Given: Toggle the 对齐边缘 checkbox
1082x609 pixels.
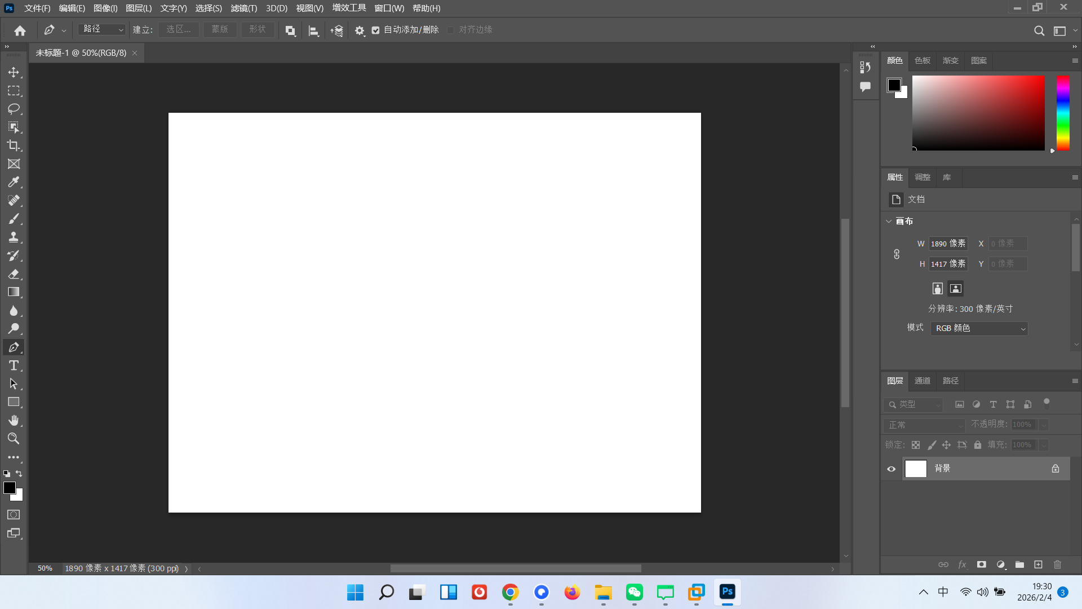Looking at the screenshot, I should [x=451, y=30].
